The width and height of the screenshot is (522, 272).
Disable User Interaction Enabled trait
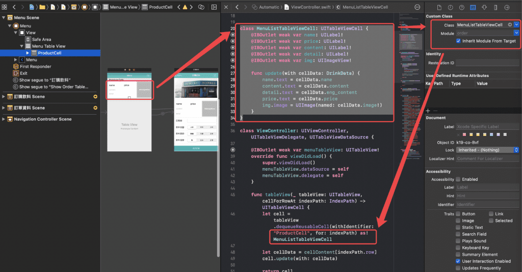coord(458,261)
